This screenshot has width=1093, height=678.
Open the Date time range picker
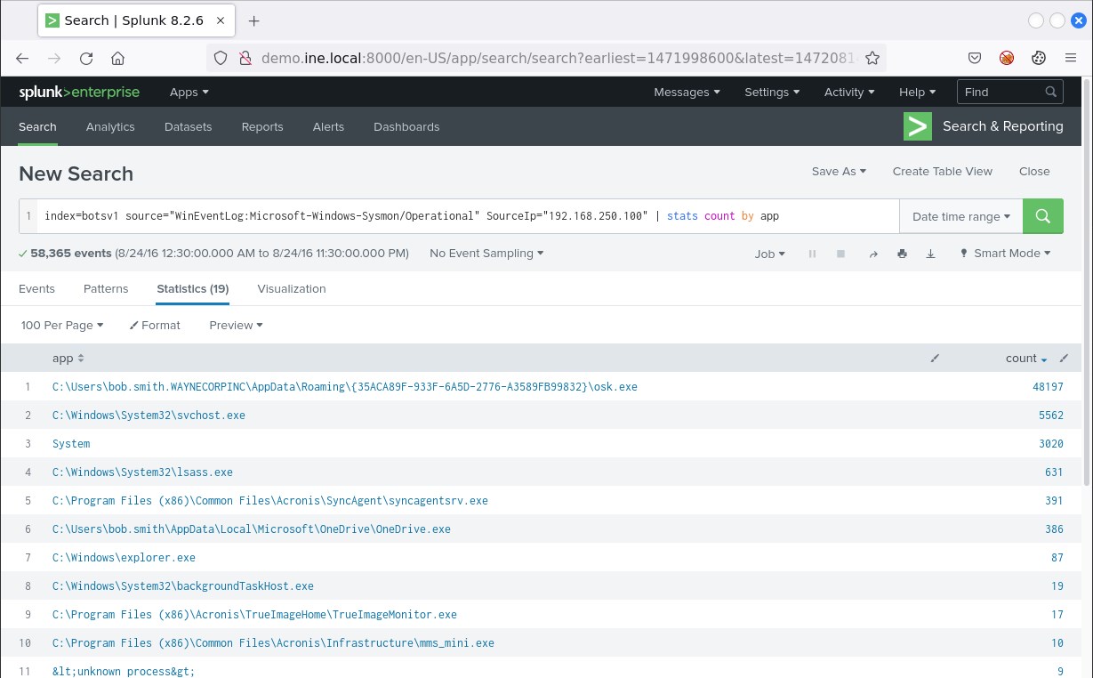tap(960, 216)
